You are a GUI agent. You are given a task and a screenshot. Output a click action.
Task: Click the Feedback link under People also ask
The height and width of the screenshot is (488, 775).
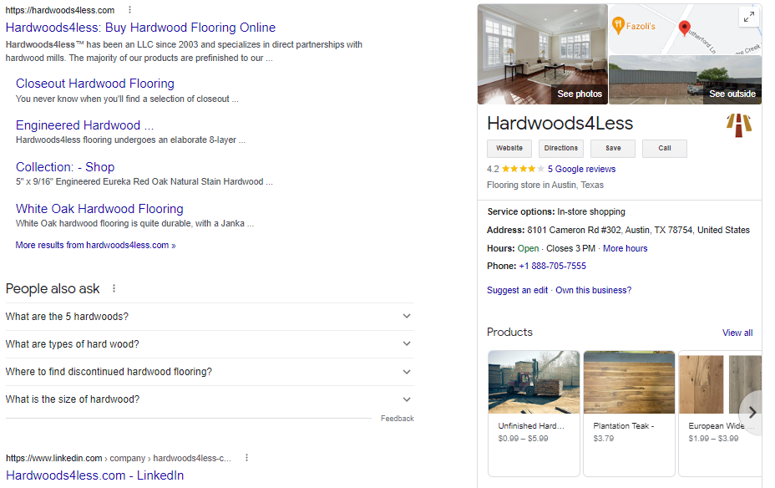pyautogui.click(x=397, y=419)
